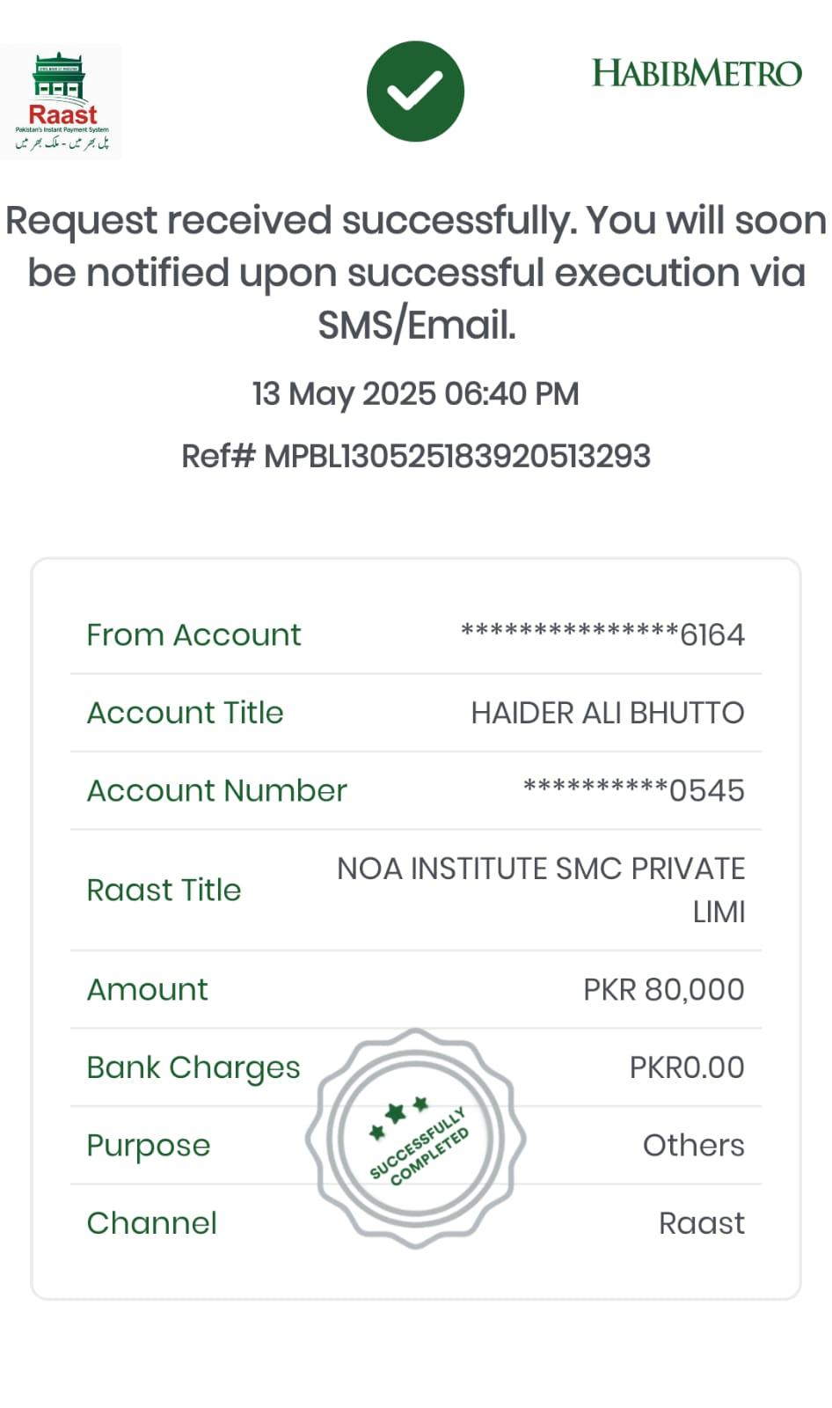
Task: Click the From Account label
Action: click(193, 634)
